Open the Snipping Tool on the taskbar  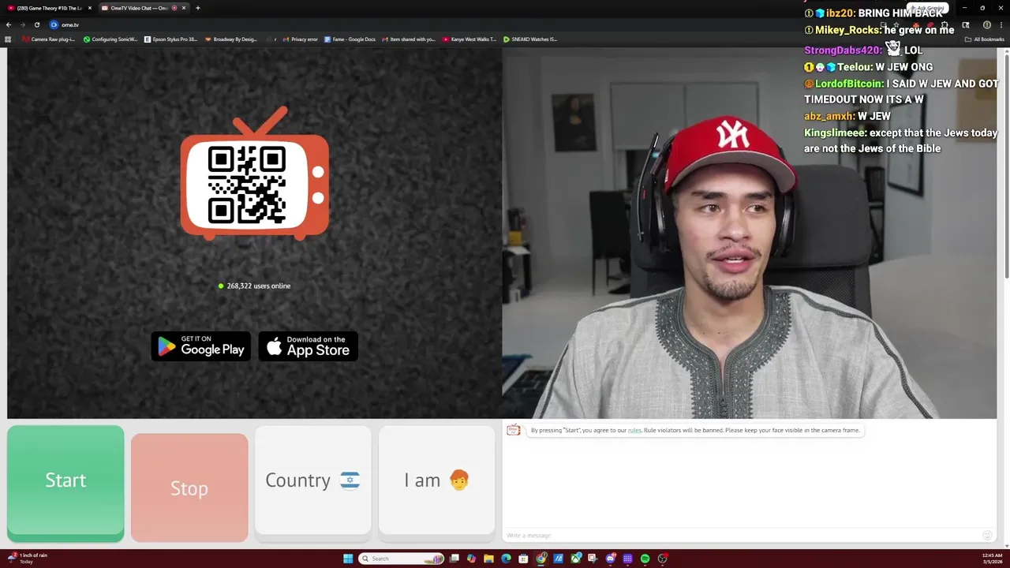click(593, 559)
